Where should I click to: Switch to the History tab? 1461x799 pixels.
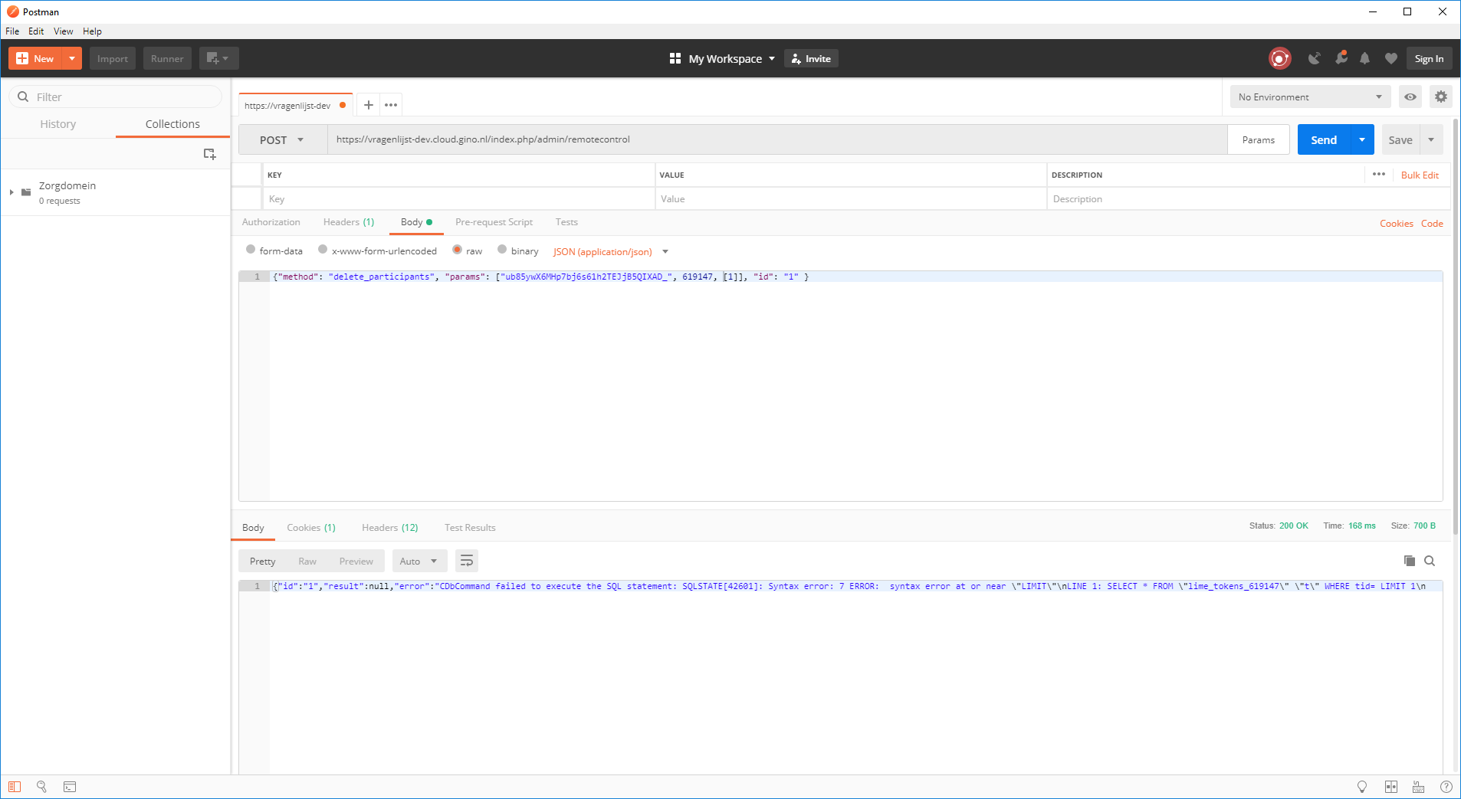(x=58, y=124)
